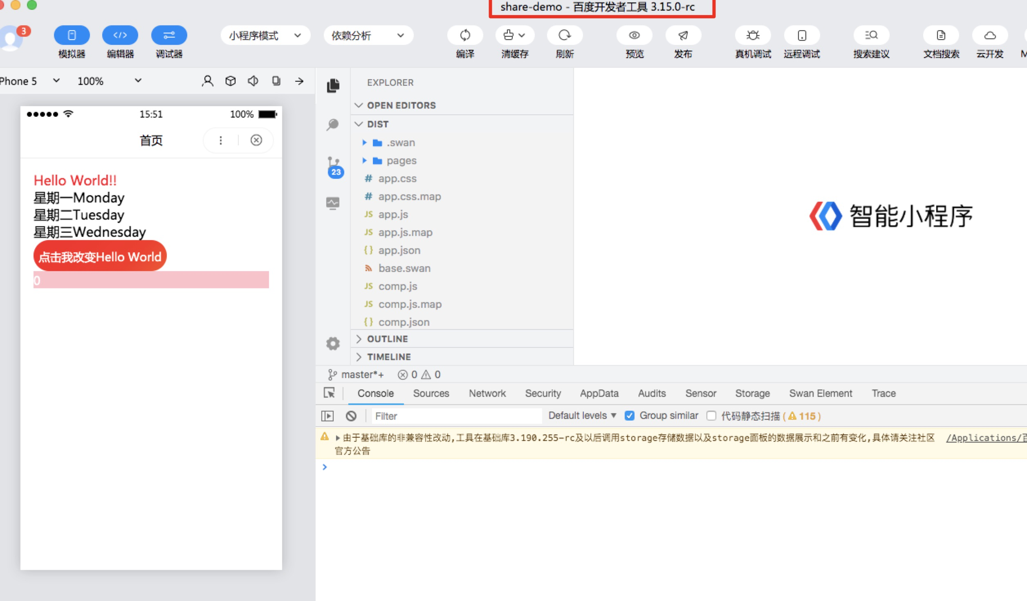Click the 真机调试 bug icon
Screen dimensions: 1027x601
[753, 35]
